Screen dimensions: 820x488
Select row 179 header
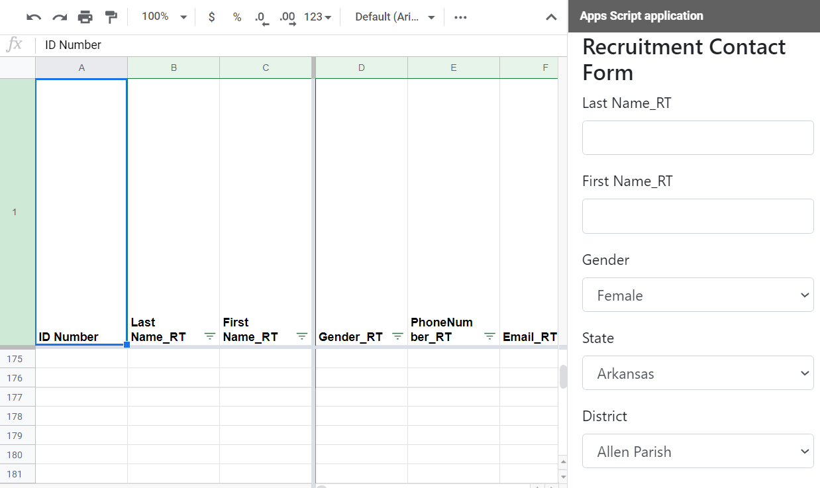pos(17,436)
